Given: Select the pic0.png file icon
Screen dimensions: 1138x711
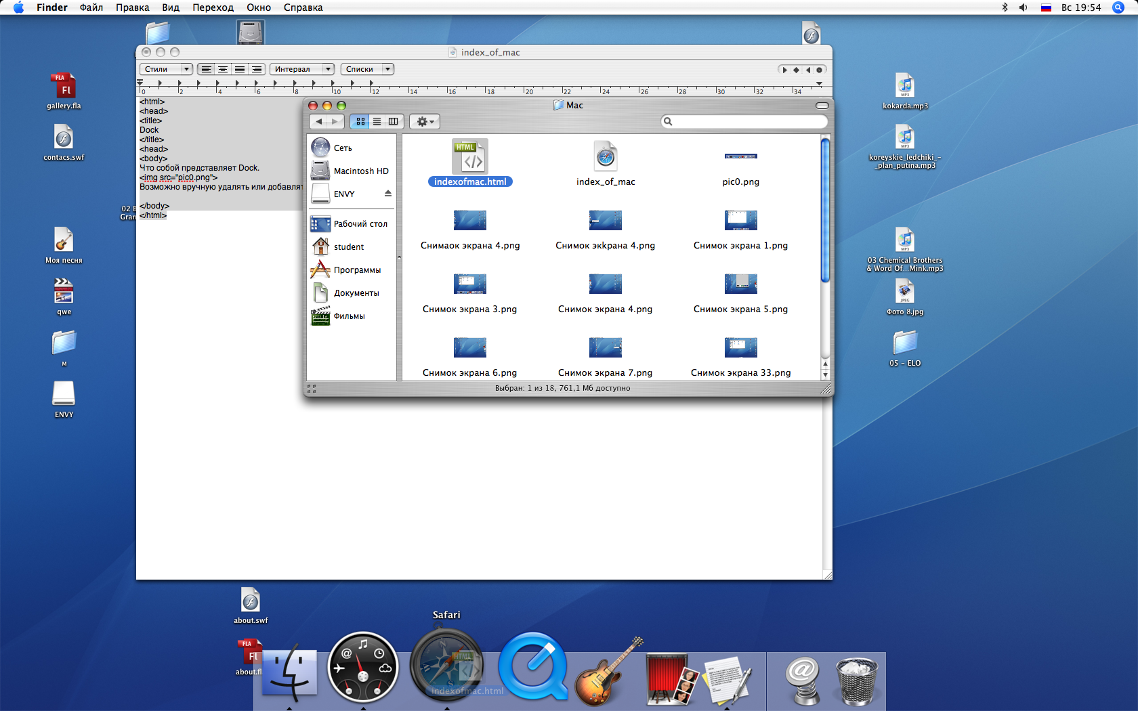Looking at the screenshot, I should tap(740, 156).
